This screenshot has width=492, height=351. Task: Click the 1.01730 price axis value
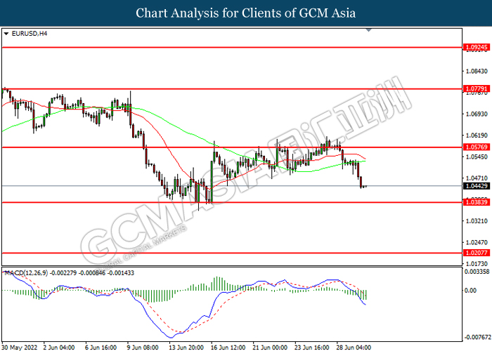[477, 263]
